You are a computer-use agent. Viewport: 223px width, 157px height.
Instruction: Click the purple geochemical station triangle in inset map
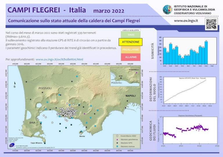tap(136, 73)
